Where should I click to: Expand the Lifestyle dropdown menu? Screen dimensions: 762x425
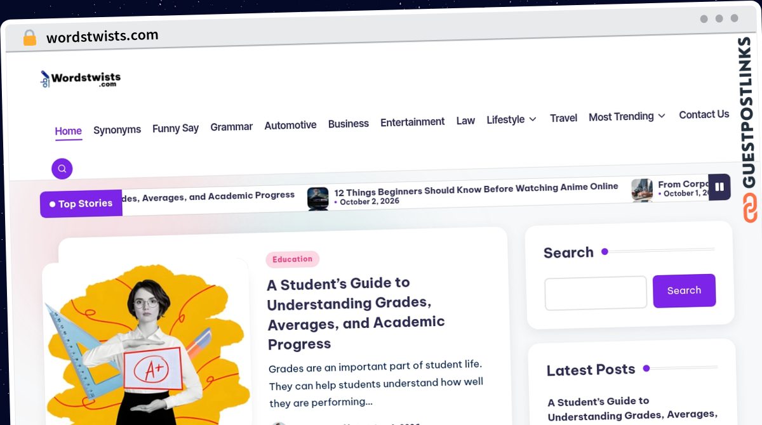(511, 119)
